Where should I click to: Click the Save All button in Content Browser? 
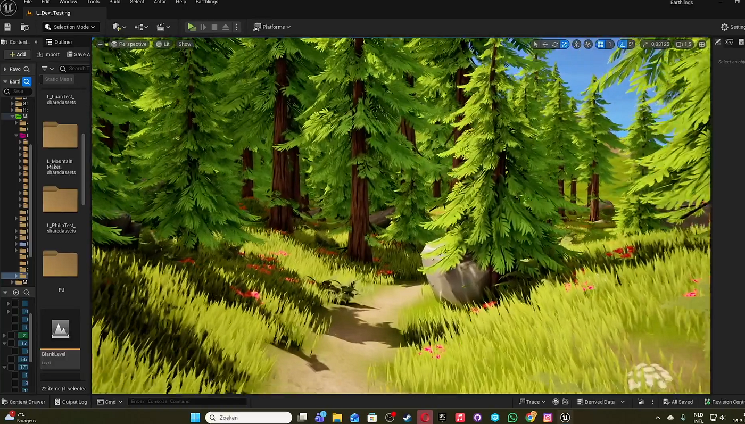(x=78, y=54)
